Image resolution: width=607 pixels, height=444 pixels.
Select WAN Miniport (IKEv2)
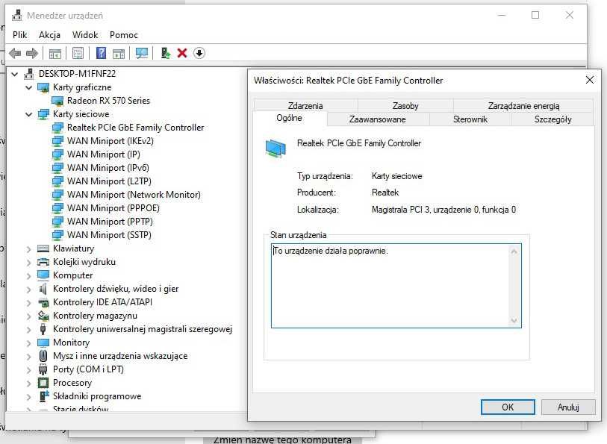coord(110,141)
